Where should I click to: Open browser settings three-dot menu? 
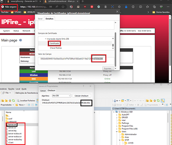click(x=168, y=7)
